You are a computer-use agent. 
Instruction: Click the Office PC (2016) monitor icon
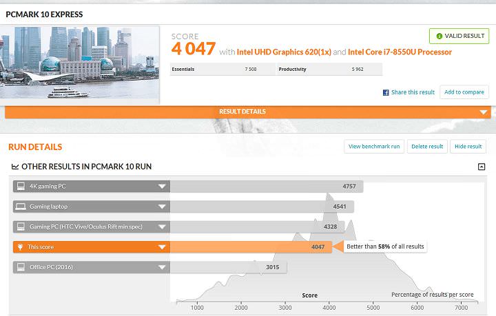21,267
